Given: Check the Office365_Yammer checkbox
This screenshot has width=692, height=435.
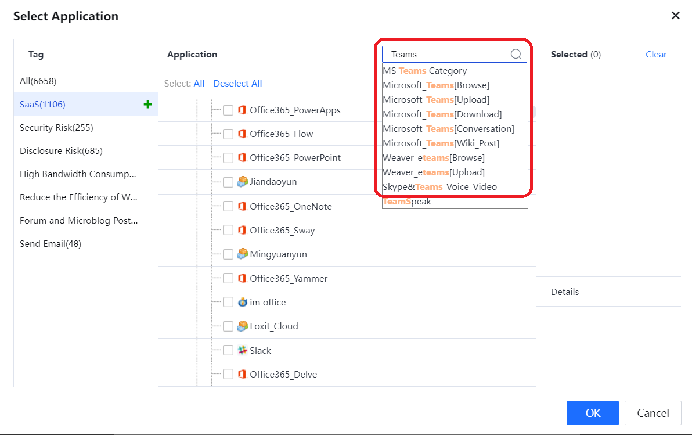Looking at the screenshot, I should tap(228, 278).
